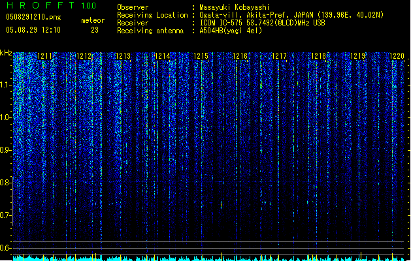The width and height of the screenshot is (411, 261).
Task: Click time marker 1215
Action: (201, 56)
